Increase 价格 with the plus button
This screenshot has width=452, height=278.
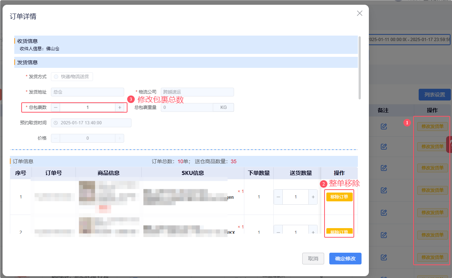coord(119,138)
